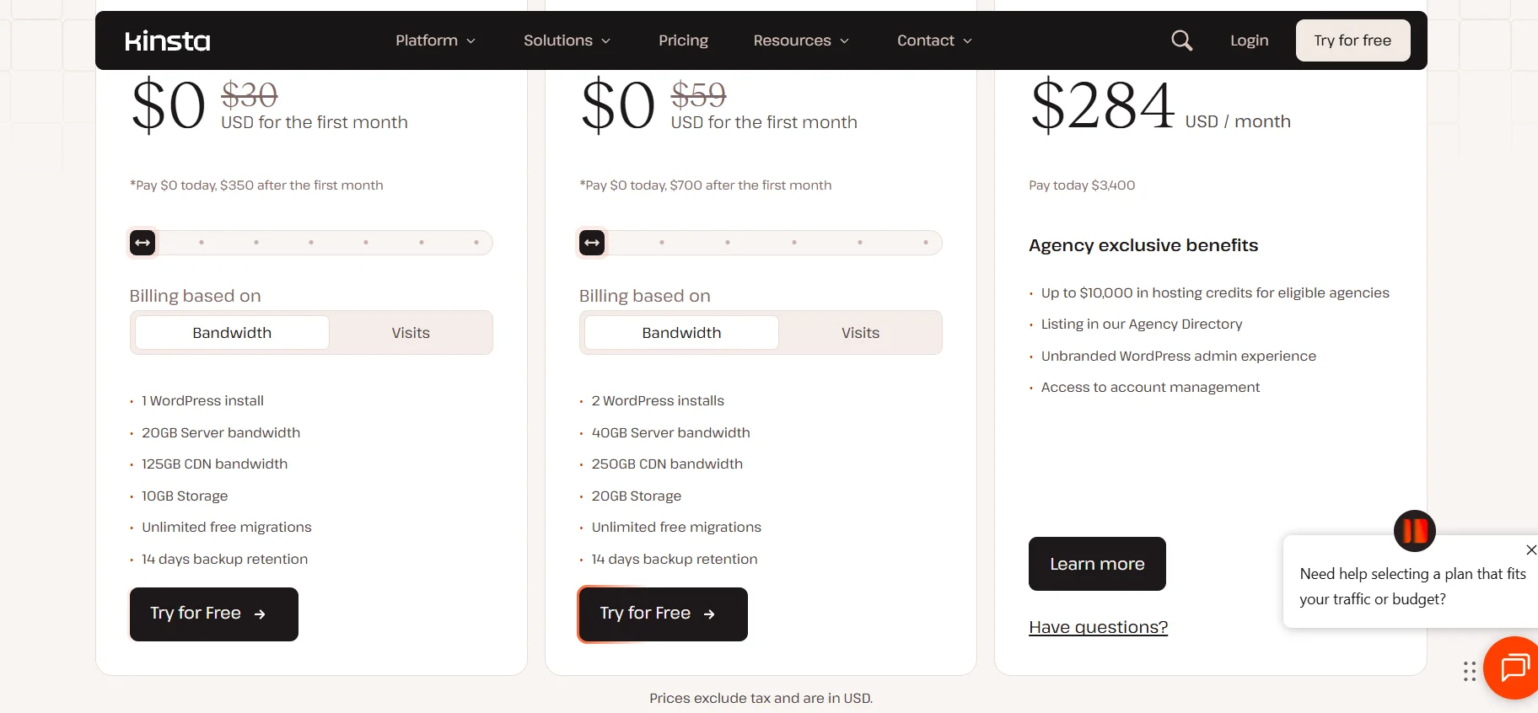Click the orange avatar icon above chat popup
Viewport: 1538px width, 713px height.
coord(1414,531)
